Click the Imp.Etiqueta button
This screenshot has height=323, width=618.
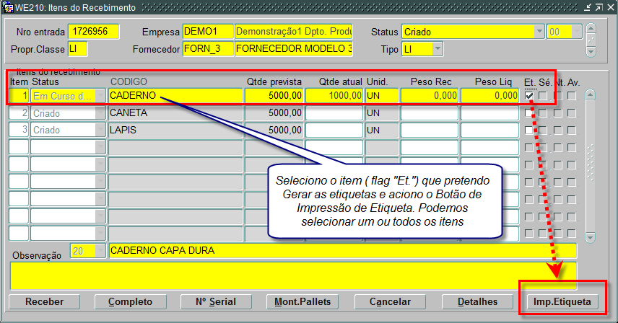coord(562,302)
